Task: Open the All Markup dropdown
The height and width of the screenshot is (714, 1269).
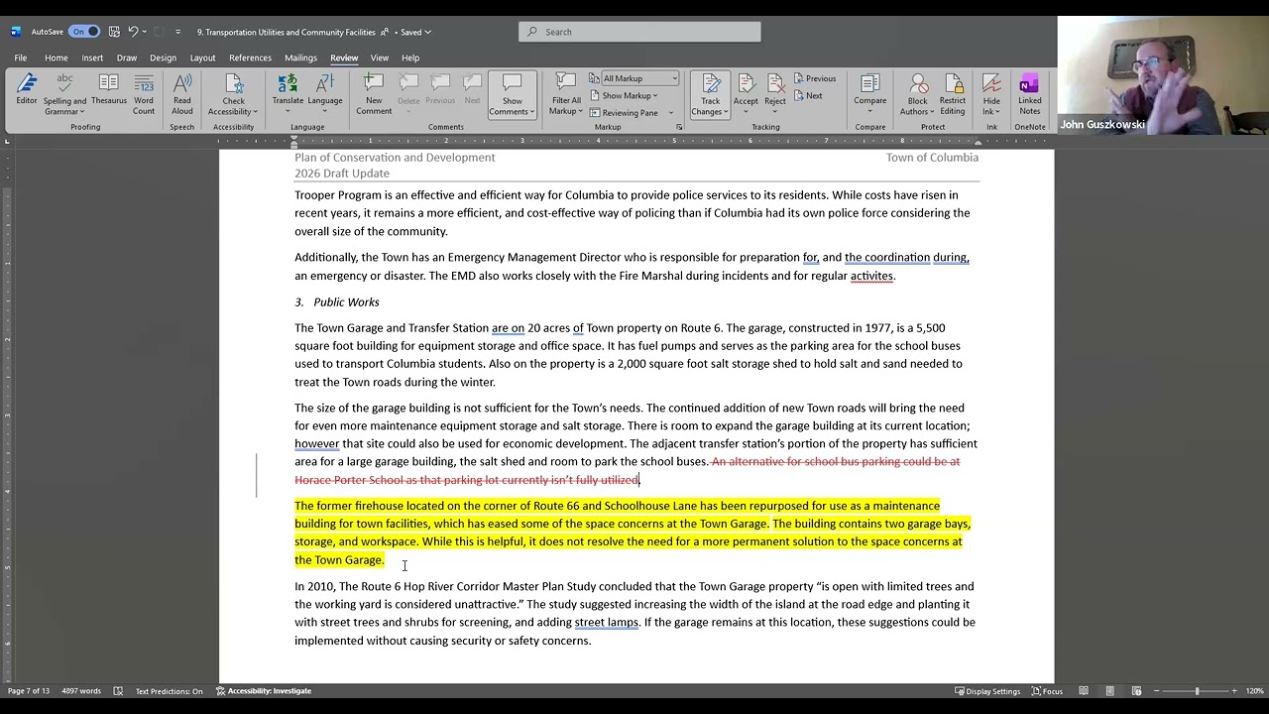Action: (x=639, y=78)
